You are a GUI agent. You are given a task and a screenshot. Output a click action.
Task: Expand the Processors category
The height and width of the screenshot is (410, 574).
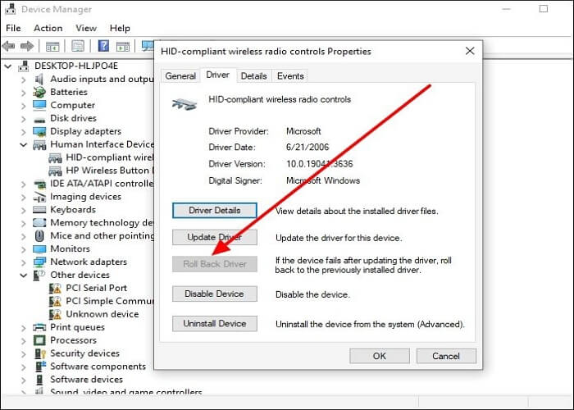pos(24,341)
